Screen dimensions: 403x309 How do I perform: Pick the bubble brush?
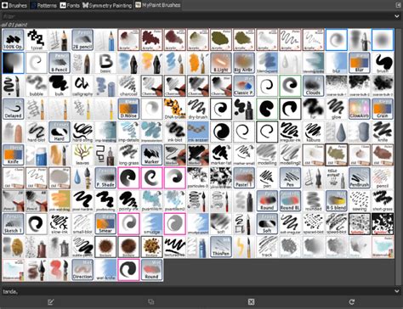point(37,86)
